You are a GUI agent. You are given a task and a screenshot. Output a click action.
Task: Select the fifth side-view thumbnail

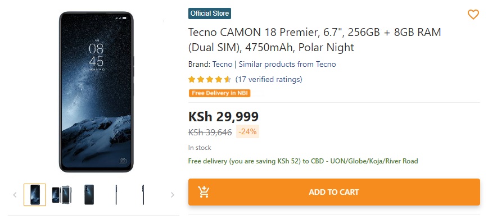click(x=143, y=195)
